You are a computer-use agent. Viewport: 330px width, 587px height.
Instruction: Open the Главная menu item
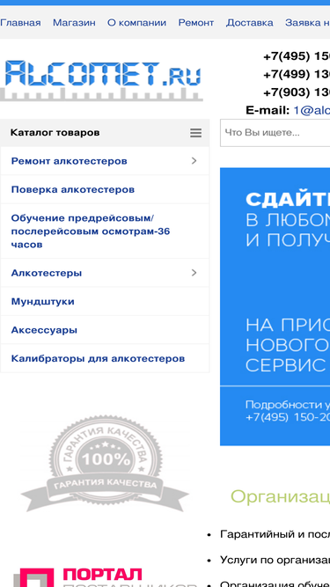click(x=20, y=23)
